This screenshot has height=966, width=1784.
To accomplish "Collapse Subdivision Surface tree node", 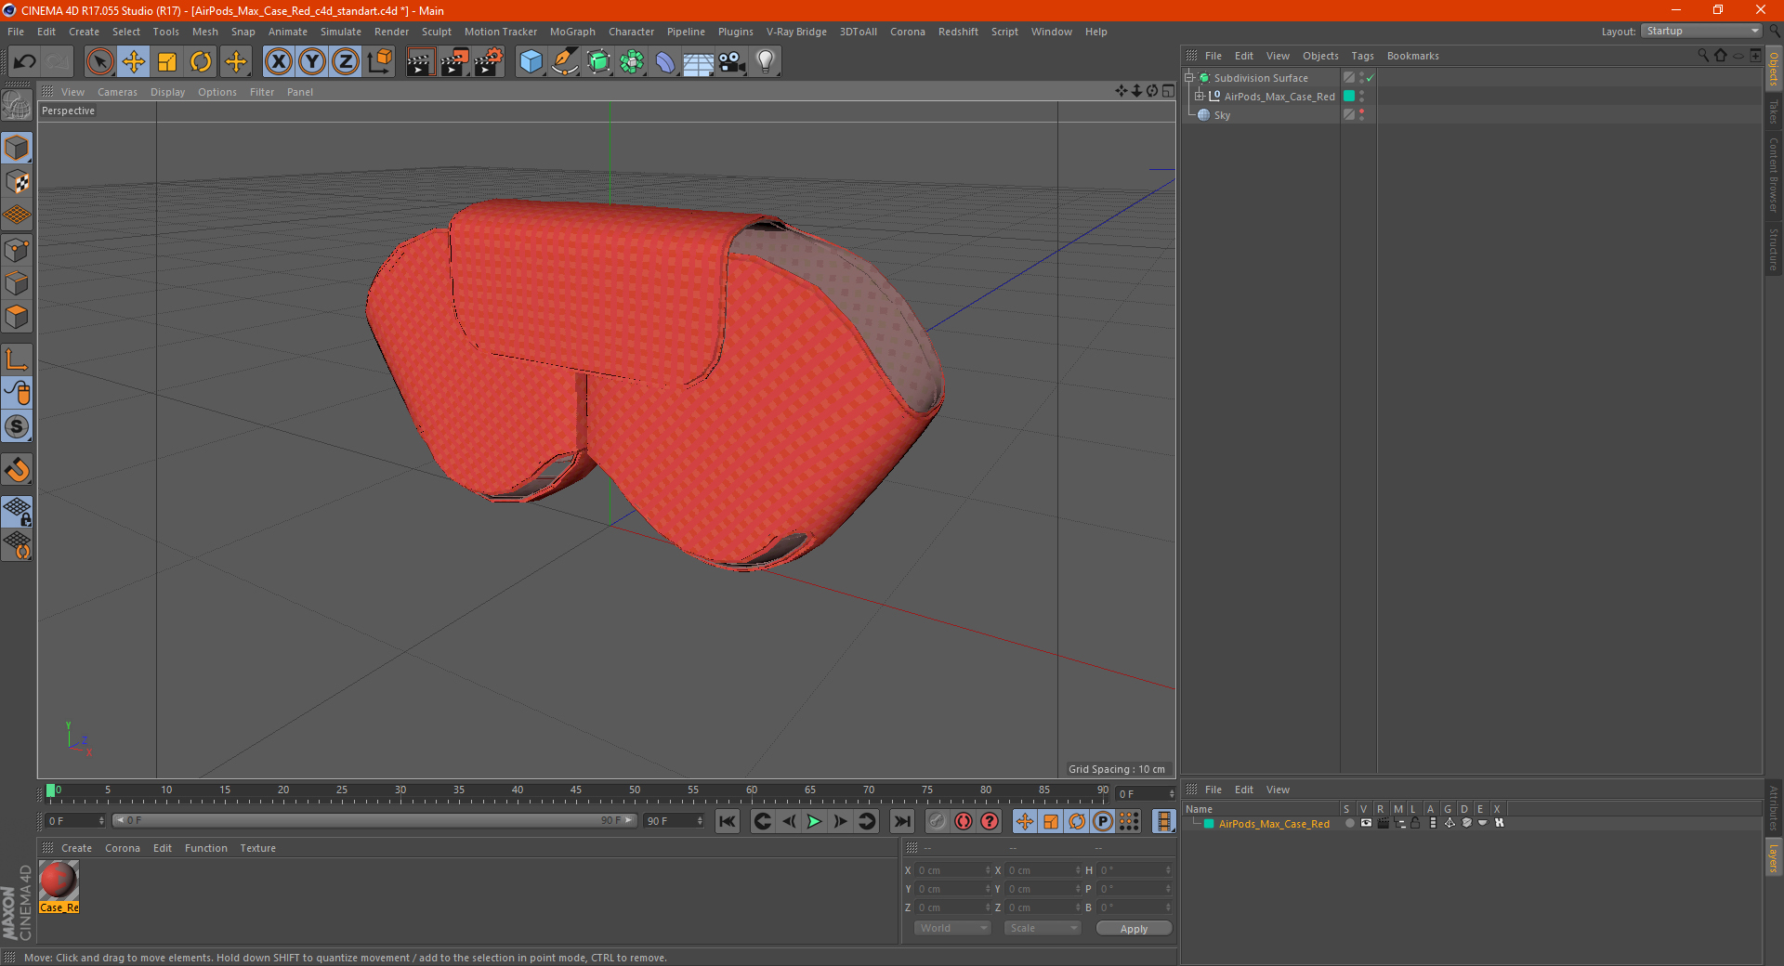I will (1188, 77).
